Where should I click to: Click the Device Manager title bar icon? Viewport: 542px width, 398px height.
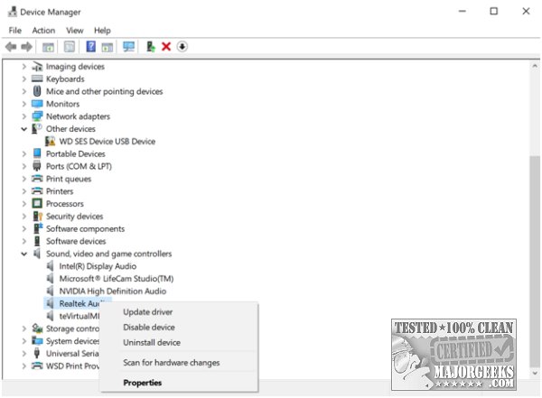pos(12,12)
